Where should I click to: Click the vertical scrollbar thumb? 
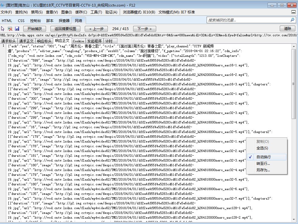(294, 84)
